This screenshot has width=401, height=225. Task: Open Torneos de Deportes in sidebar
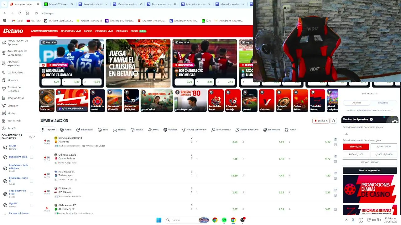pos(14,89)
